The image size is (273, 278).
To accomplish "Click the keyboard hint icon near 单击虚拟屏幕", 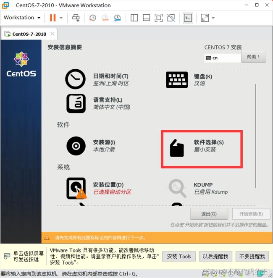I will (7, 256).
